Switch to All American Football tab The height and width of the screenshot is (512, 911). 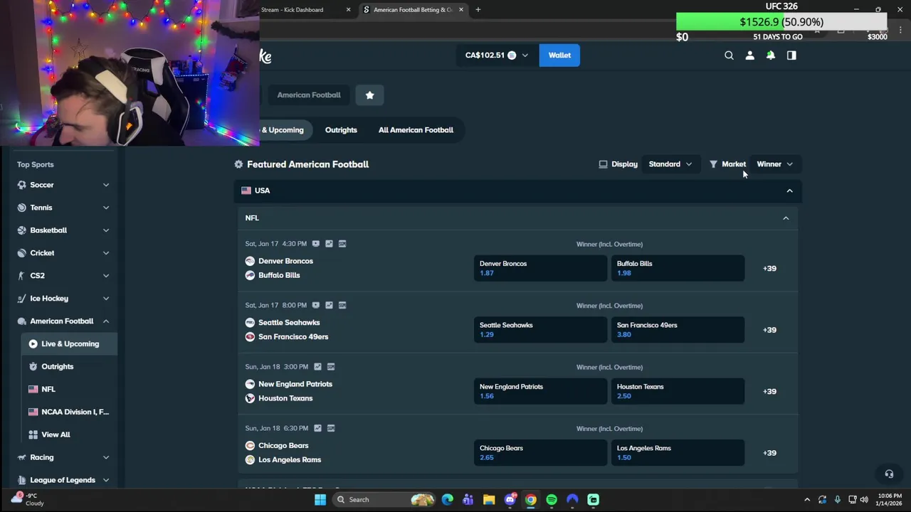[x=416, y=130]
